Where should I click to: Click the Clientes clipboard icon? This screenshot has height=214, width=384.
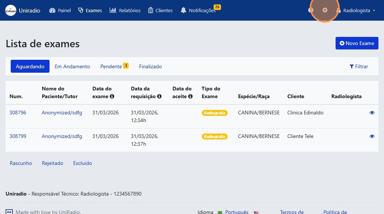pyautogui.click(x=151, y=10)
